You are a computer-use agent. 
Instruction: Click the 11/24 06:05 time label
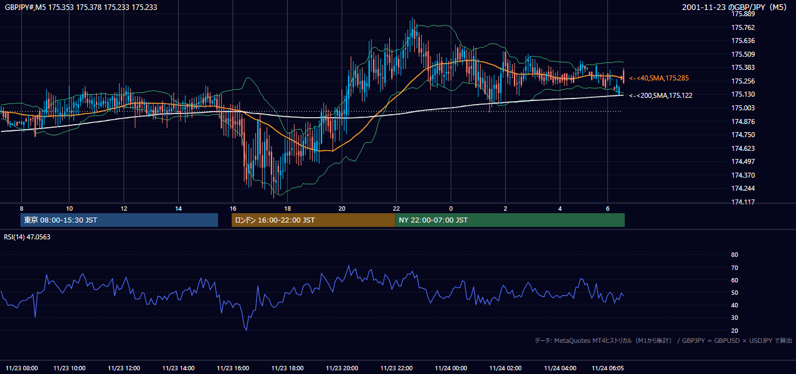pos(607,368)
